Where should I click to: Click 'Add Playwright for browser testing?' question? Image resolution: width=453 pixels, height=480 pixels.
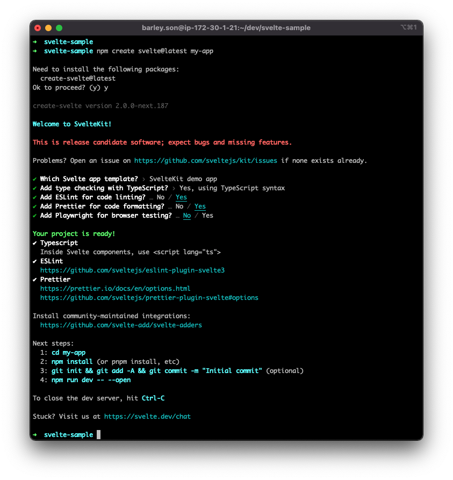[x=106, y=216]
